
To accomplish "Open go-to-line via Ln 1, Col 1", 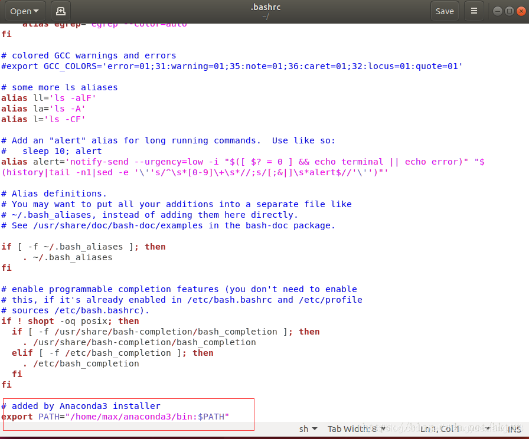I will [x=436, y=429].
